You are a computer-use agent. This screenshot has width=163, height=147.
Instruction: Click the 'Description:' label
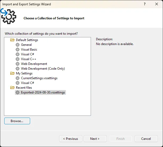point(105,39)
